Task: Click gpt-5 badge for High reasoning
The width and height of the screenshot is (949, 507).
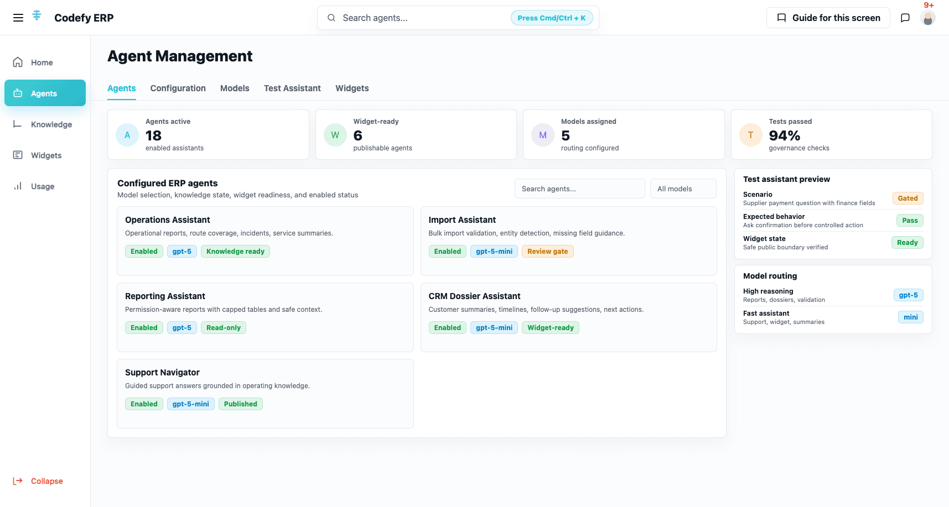Action: pos(909,295)
